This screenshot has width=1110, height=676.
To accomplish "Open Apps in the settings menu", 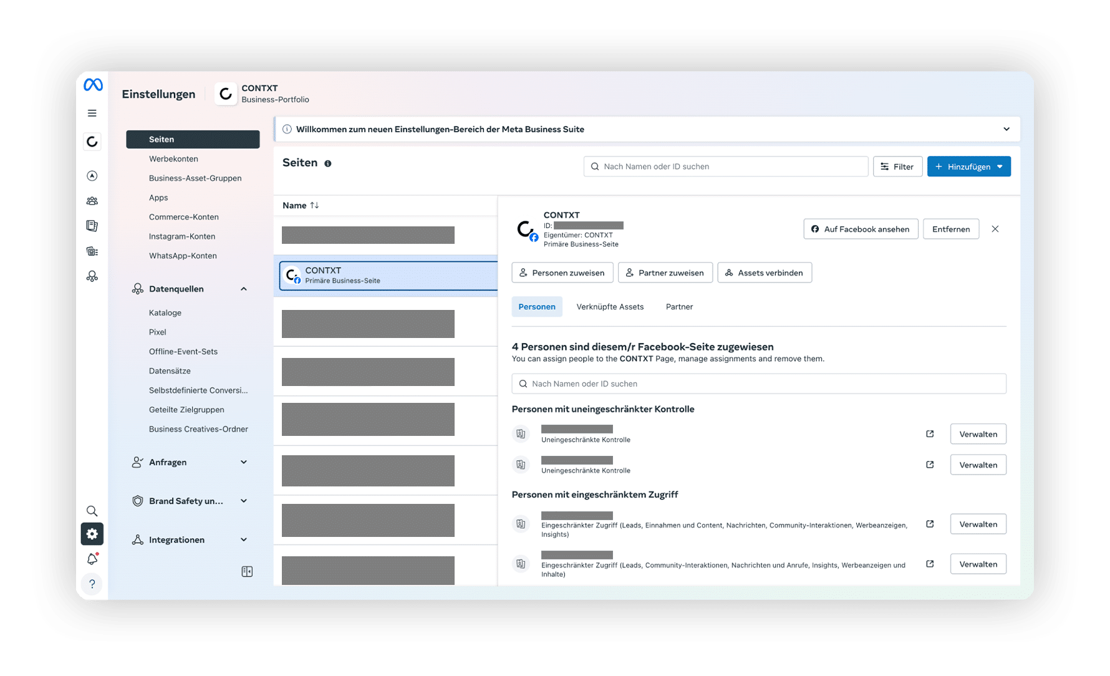I will click(x=158, y=198).
